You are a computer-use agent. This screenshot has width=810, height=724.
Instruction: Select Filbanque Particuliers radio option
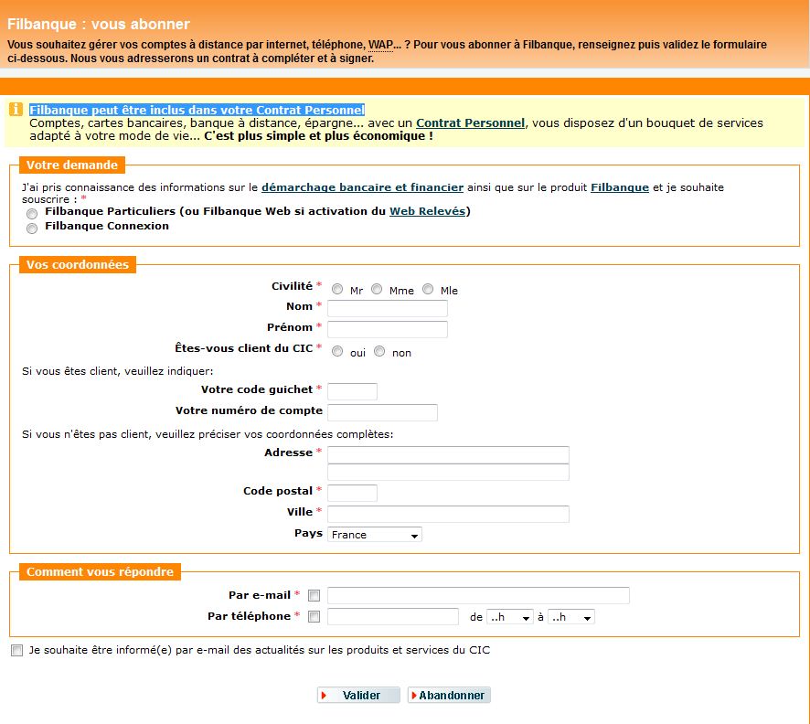click(x=32, y=214)
